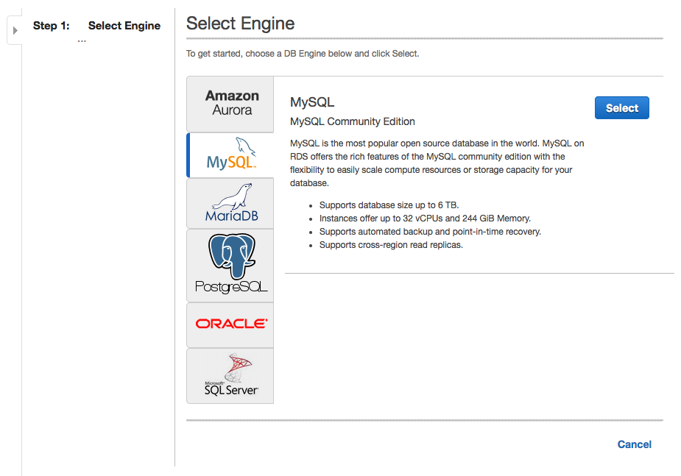Click the blue Select button for MySQL
The width and height of the screenshot is (681, 476).
pyautogui.click(x=622, y=107)
